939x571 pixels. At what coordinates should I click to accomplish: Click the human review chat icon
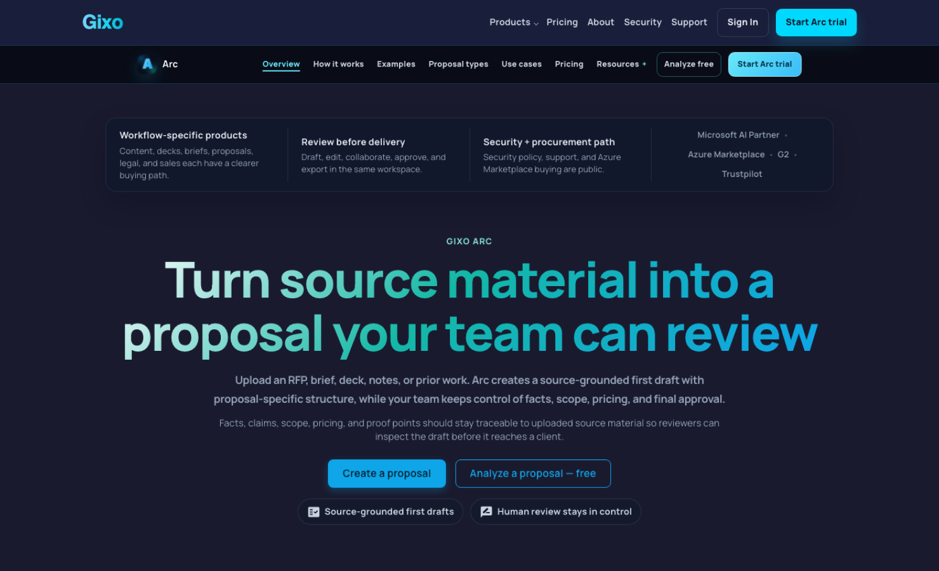486,512
